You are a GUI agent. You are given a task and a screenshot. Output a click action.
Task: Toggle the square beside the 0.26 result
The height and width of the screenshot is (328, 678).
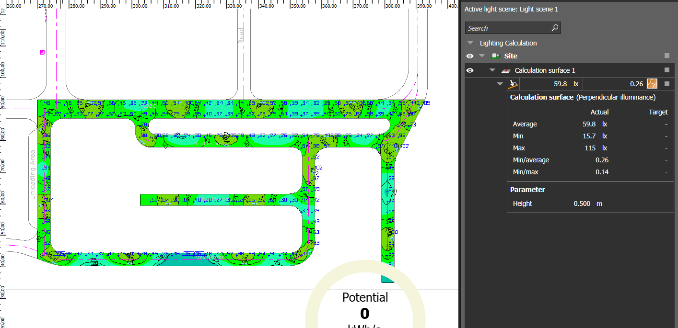(x=666, y=84)
